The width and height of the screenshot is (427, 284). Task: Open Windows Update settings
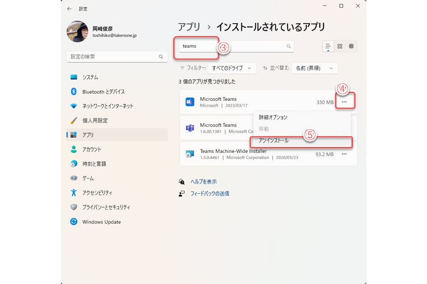[x=117, y=222]
